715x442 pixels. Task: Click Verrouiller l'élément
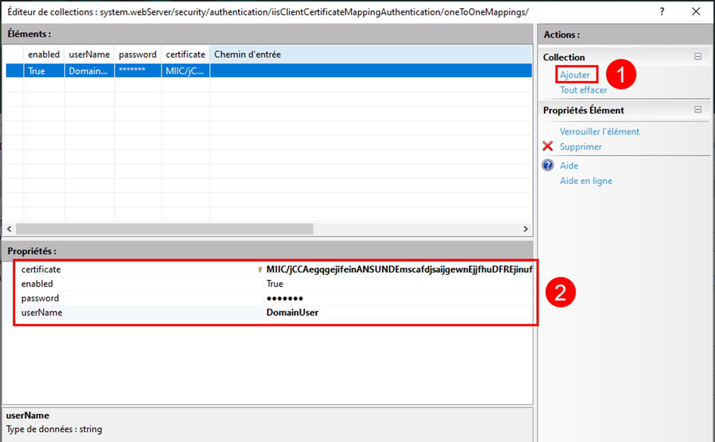(599, 131)
